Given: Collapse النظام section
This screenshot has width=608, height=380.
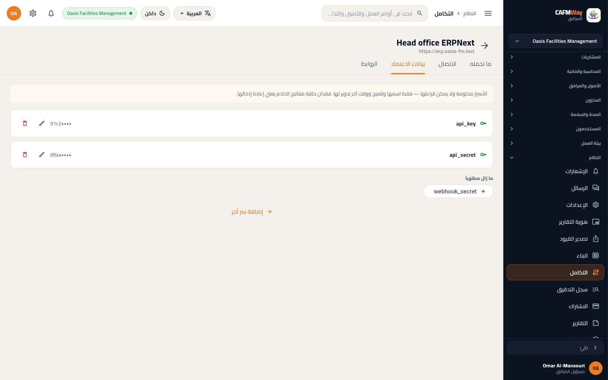Looking at the screenshot, I should click(556, 158).
